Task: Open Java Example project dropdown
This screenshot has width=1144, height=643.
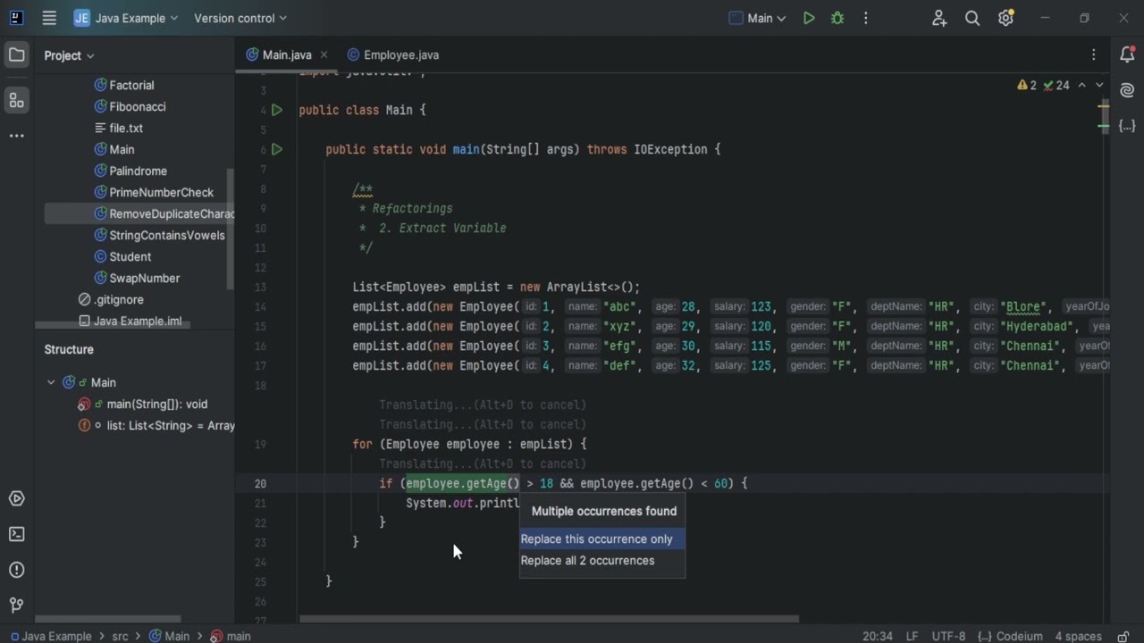Action: (126, 18)
